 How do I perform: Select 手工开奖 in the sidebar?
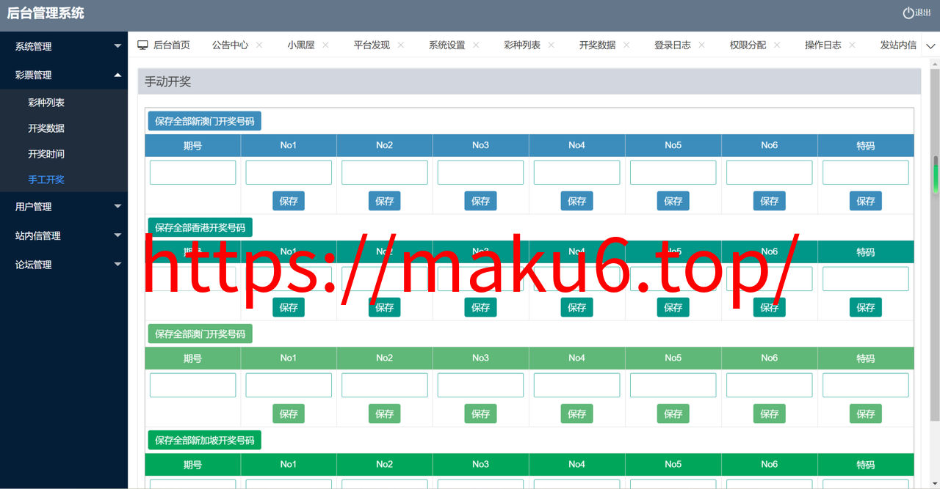coord(46,180)
